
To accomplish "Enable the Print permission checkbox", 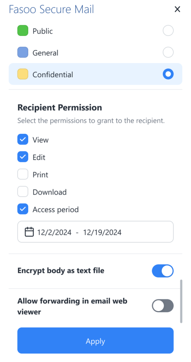I will 23,174.
